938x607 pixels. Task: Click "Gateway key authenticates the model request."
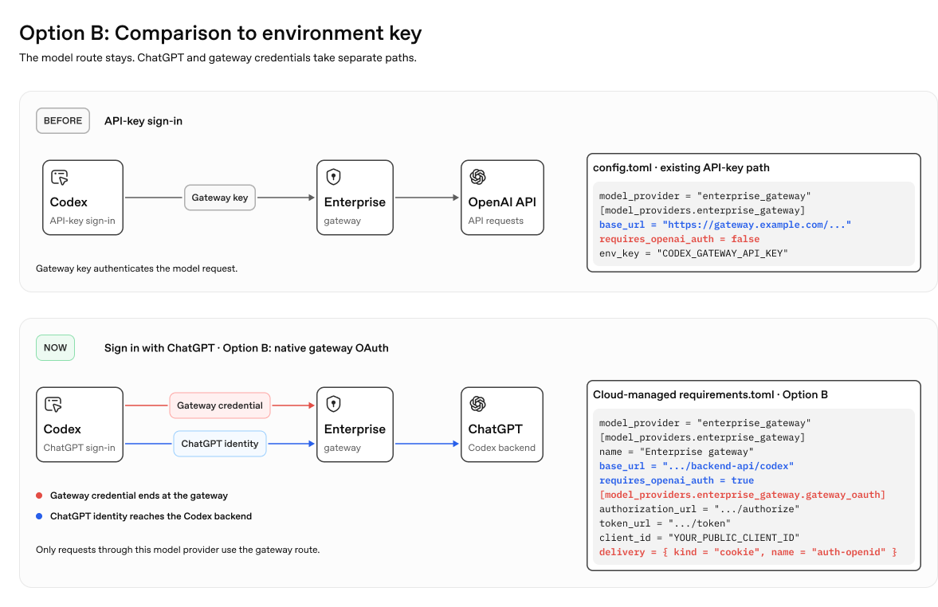(136, 268)
